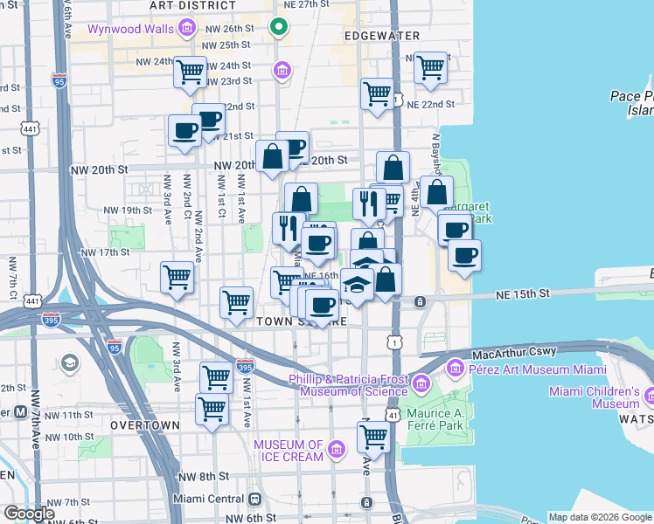The width and height of the screenshot is (654, 524).
Task: Select the Miami Central train station icon
Action: click(x=254, y=499)
